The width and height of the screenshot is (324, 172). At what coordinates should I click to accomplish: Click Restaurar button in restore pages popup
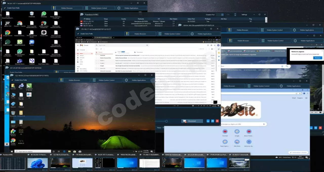pos(317,58)
